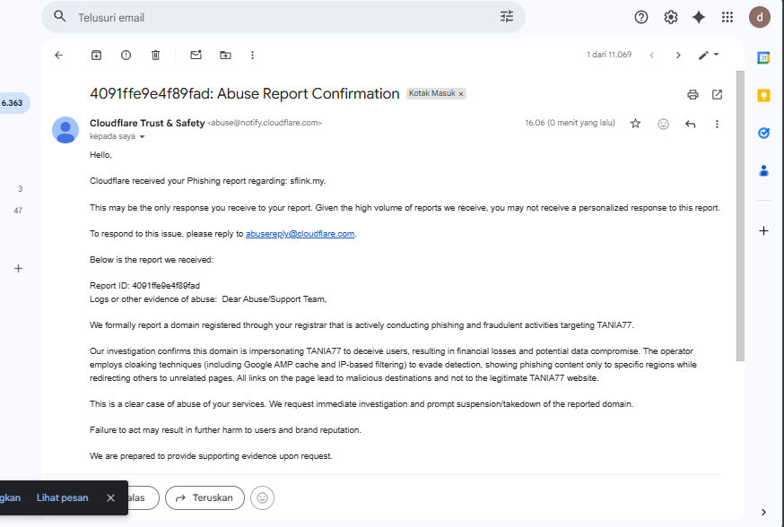784x527 pixels.
Task: Open input tools pencil dropdown
Action: (709, 55)
